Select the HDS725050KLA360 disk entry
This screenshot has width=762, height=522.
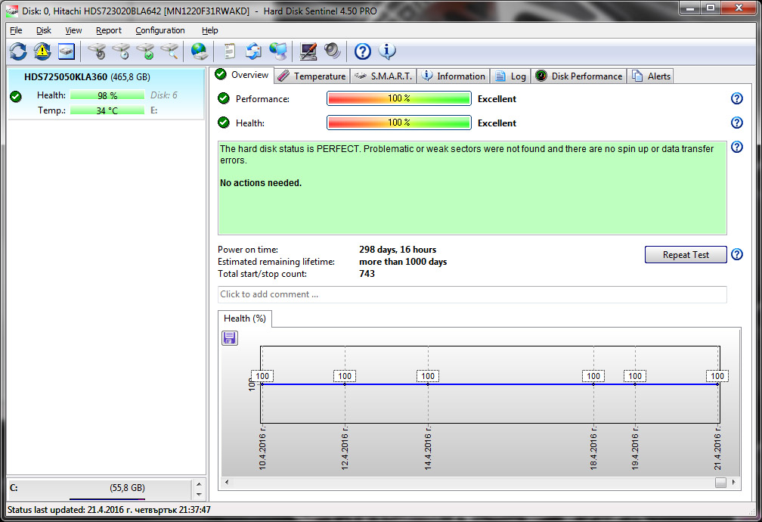click(107, 93)
